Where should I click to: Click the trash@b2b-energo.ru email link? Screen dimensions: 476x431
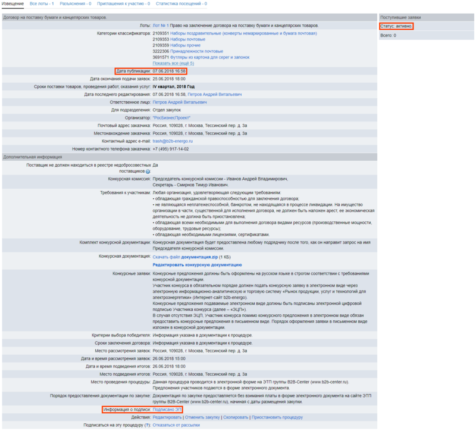tap(173, 141)
